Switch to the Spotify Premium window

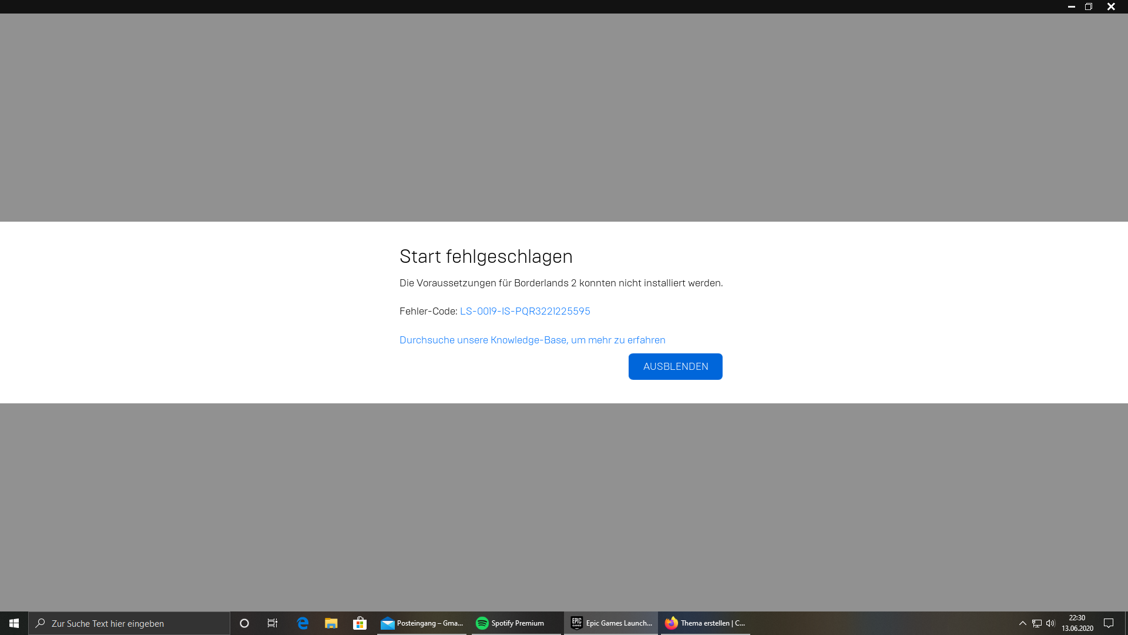coord(516,623)
